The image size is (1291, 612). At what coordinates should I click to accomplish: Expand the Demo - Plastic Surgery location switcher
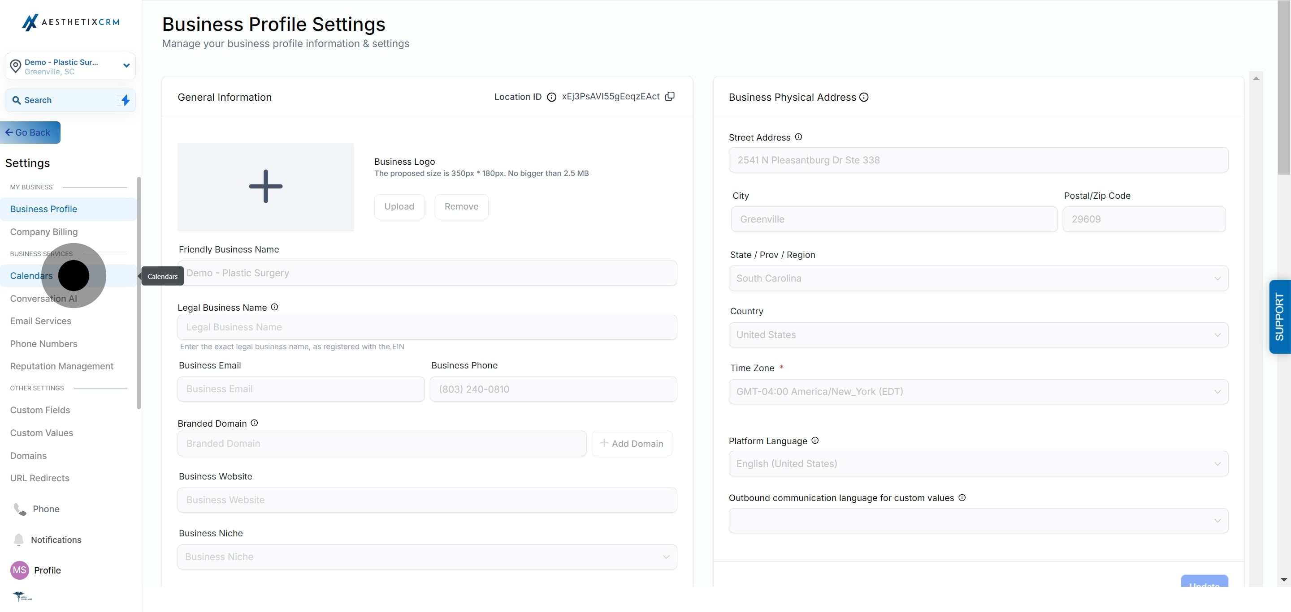(126, 65)
